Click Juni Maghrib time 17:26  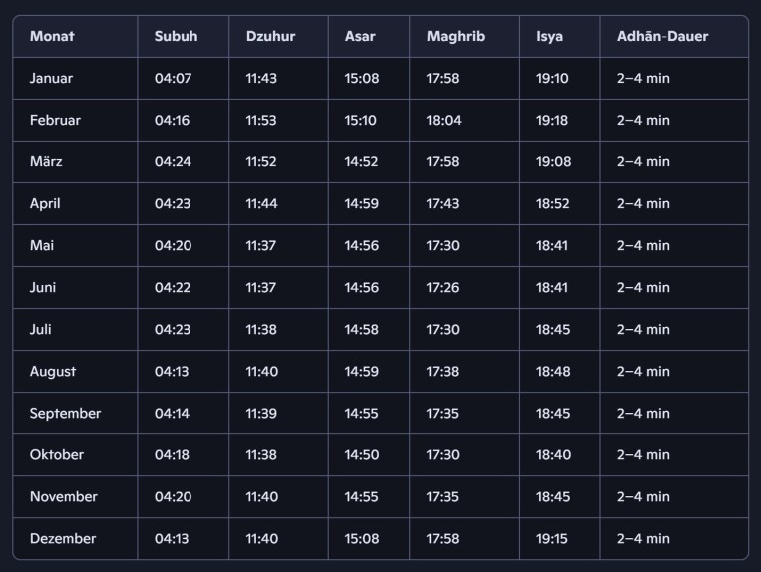[443, 287]
